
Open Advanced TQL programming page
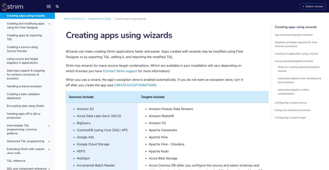click(25, 141)
